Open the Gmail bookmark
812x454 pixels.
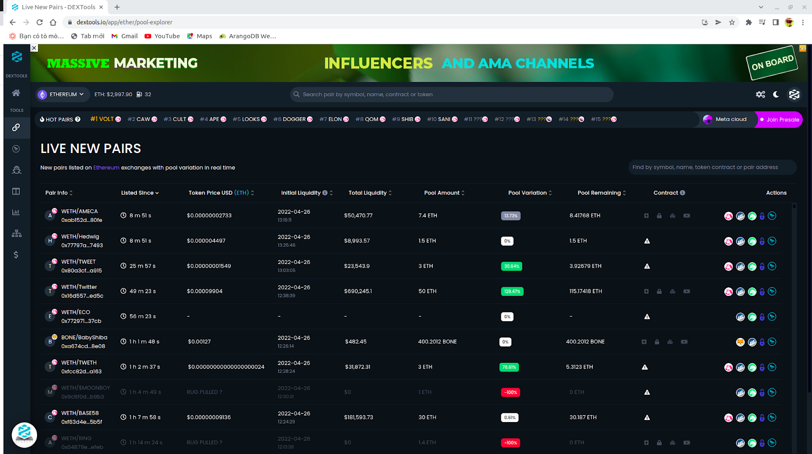coord(125,36)
